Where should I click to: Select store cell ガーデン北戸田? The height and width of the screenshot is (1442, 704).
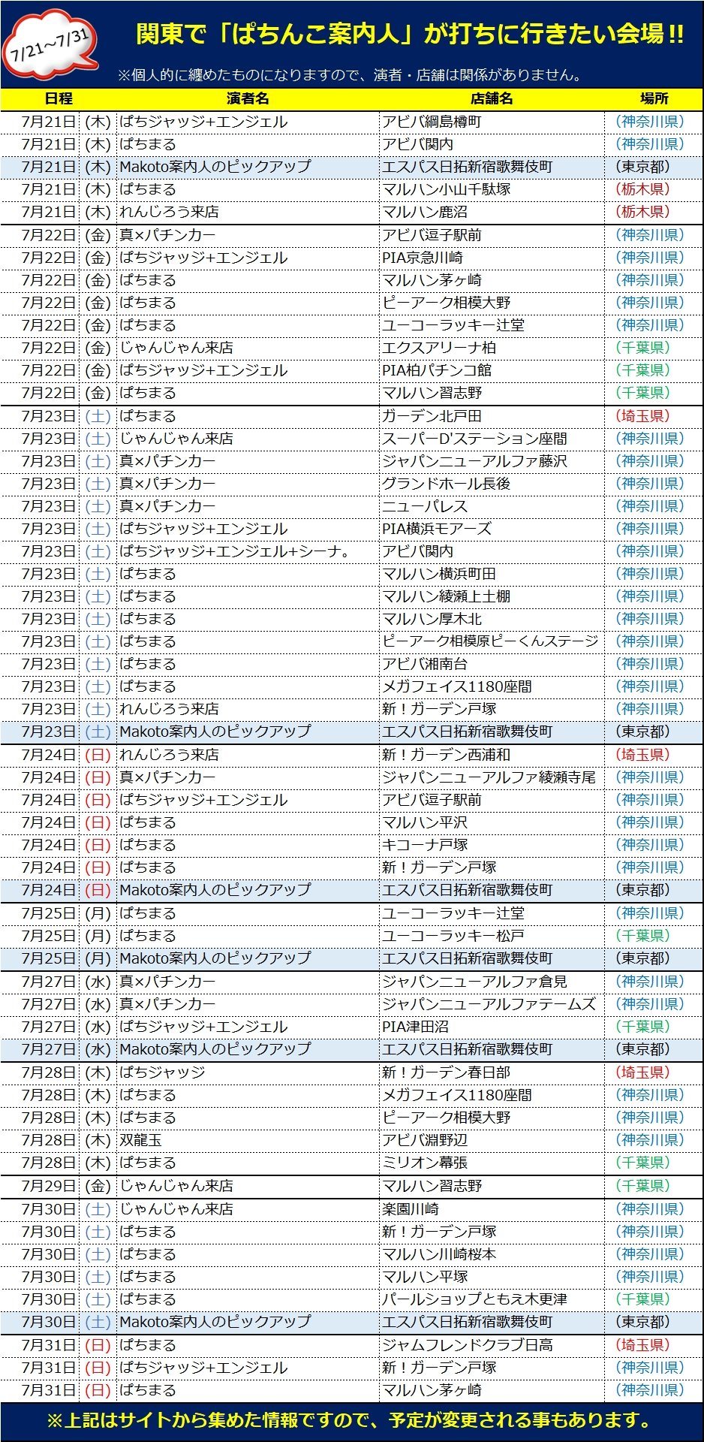click(x=492, y=416)
